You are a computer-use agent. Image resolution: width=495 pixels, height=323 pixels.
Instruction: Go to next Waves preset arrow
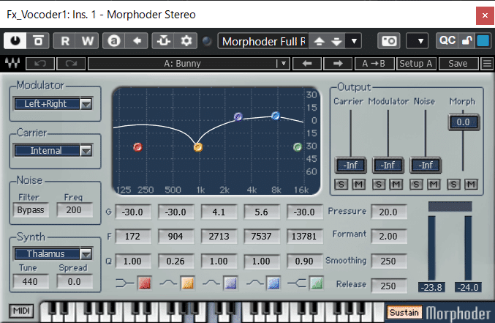click(x=338, y=64)
